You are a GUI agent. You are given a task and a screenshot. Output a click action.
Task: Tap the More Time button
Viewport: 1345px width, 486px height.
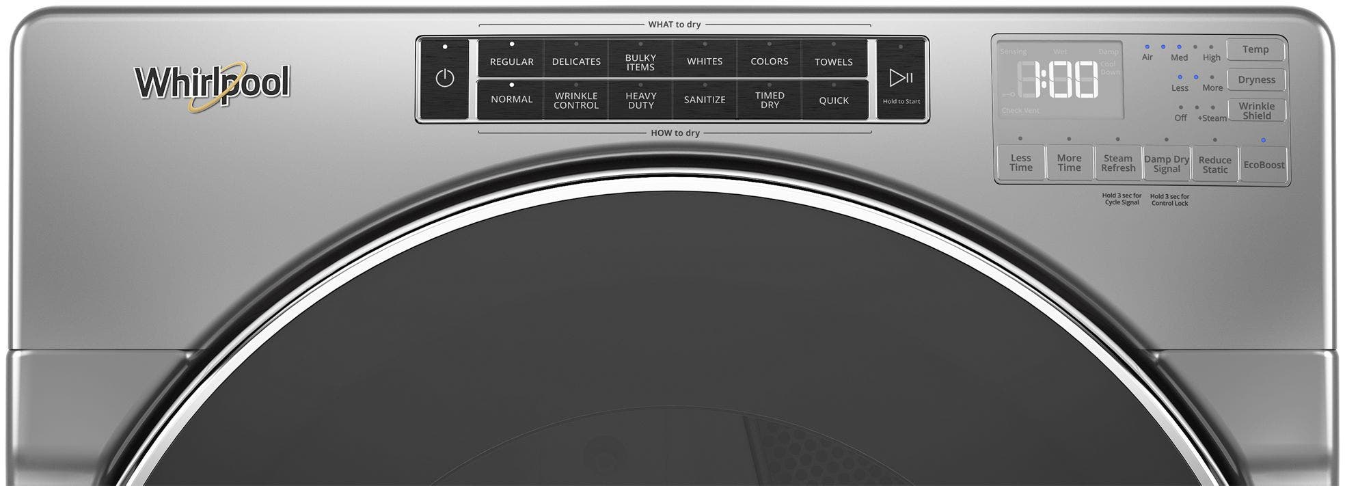[x=1069, y=163]
